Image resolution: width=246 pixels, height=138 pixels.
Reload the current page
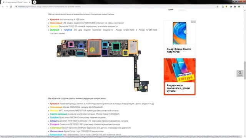(11, 7)
